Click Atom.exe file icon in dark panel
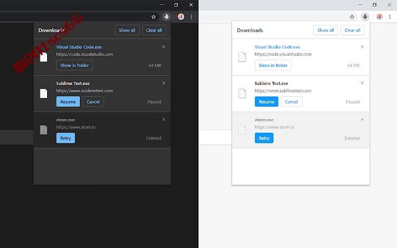Screen dimensions: 397x248 (x=44, y=130)
